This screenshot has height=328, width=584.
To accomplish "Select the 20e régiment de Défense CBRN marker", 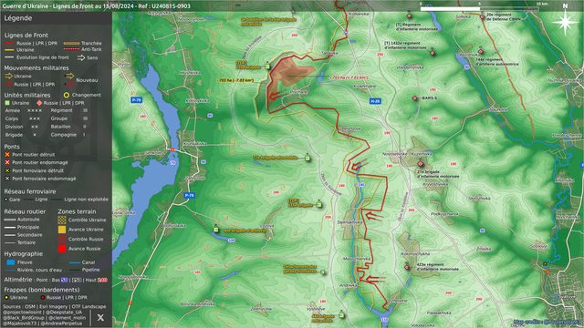I will [483, 16].
